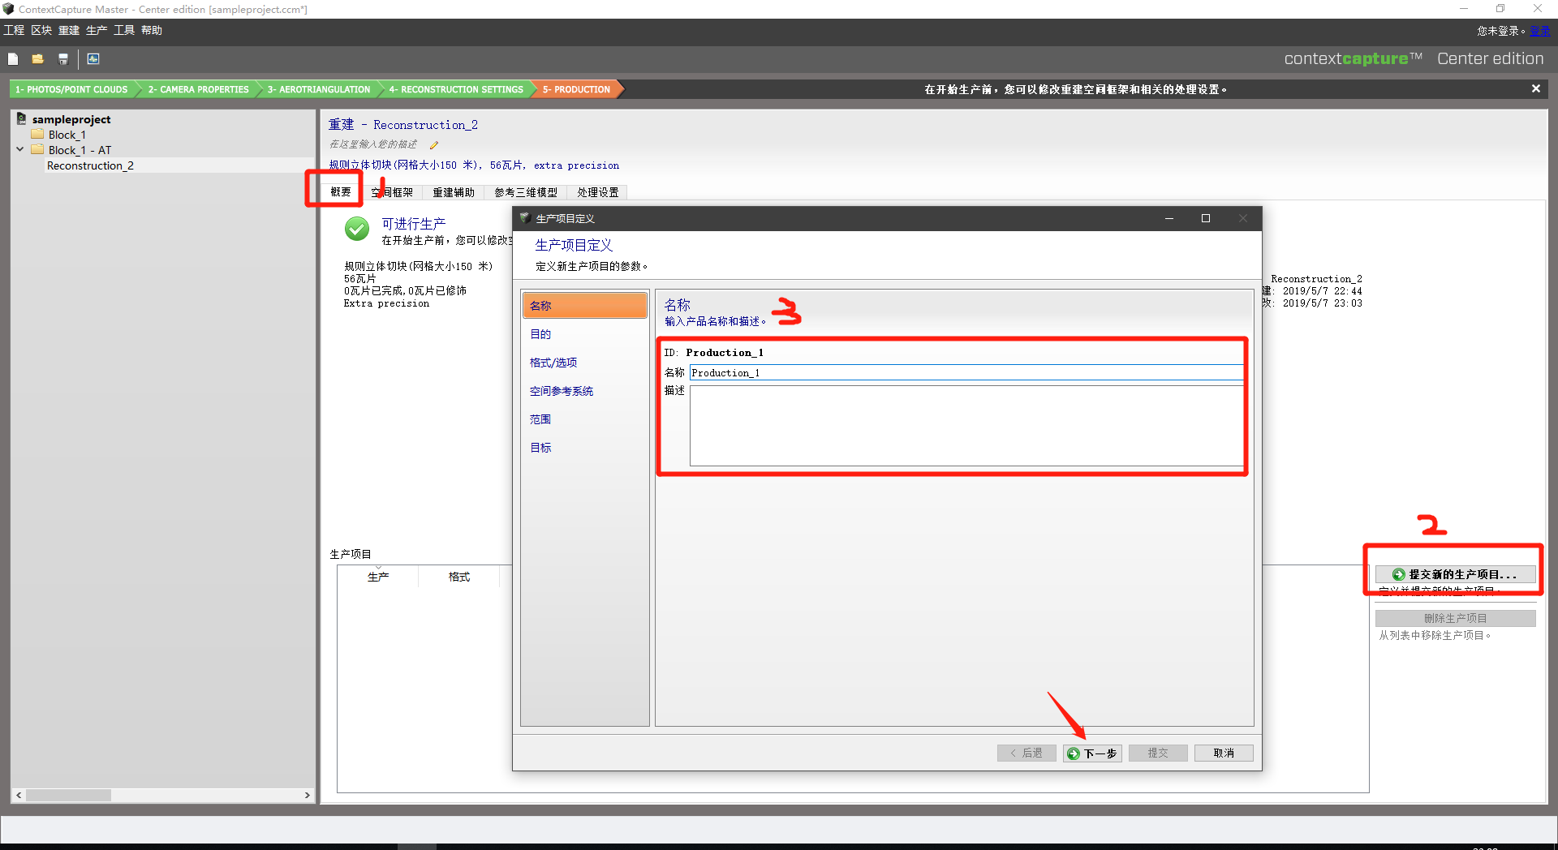The height and width of the screenshot is (850, 1558).
Task: Click the 下一步 button
Action: point(1092,753)
